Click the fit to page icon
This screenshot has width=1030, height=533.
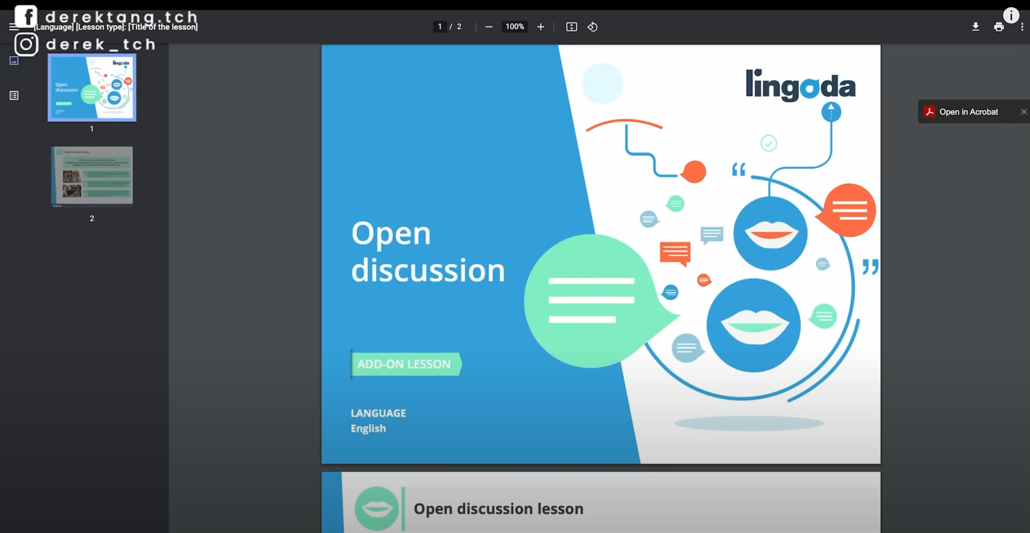click(x=571, y=27)
